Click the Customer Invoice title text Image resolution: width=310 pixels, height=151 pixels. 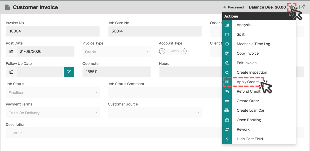tap(36, 7)
